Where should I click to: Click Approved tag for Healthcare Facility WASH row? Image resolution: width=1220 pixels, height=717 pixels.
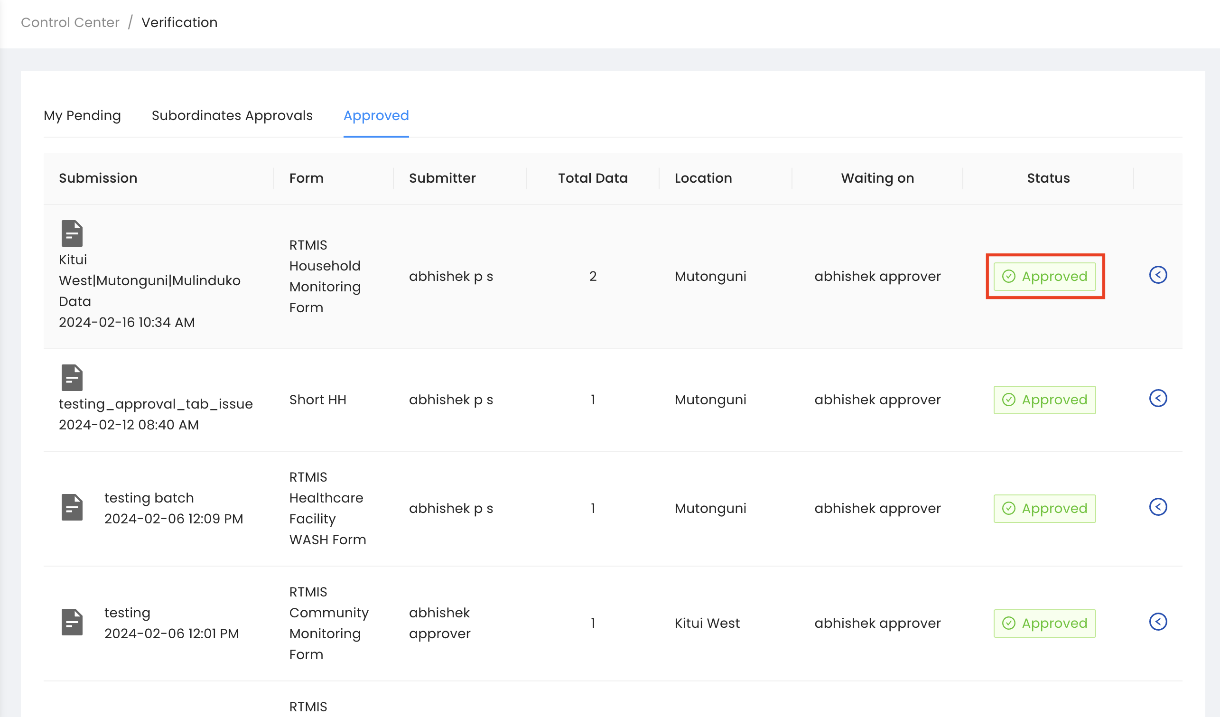coord(1044,508)
